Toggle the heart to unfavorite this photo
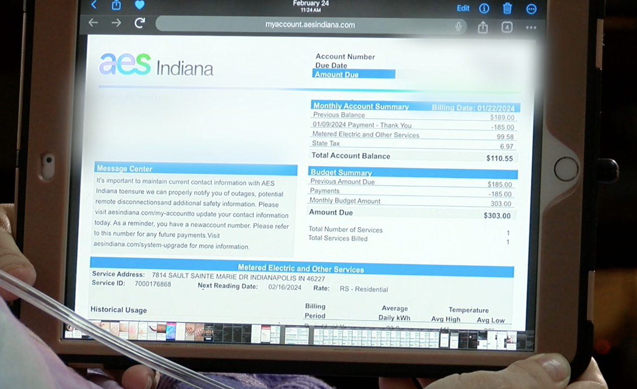Screen dimensions: 637x389 coord(139,5)
